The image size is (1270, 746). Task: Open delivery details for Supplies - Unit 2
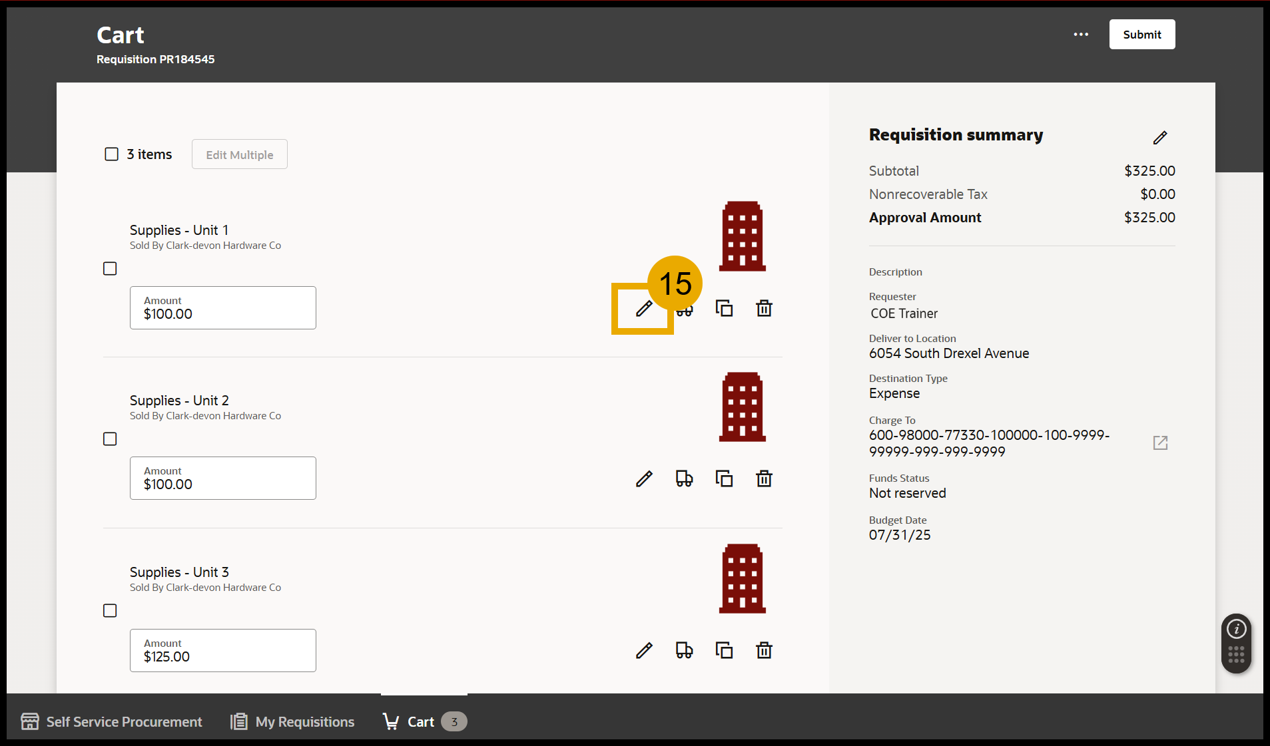click(684, 479)
